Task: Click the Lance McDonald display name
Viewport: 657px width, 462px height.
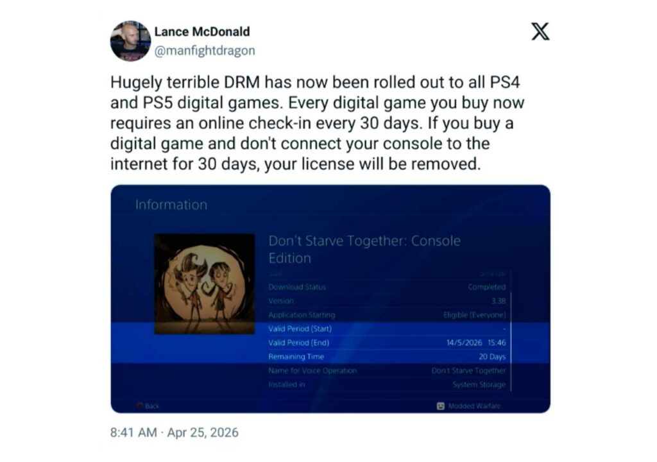Action: click(x=202, y=31)
